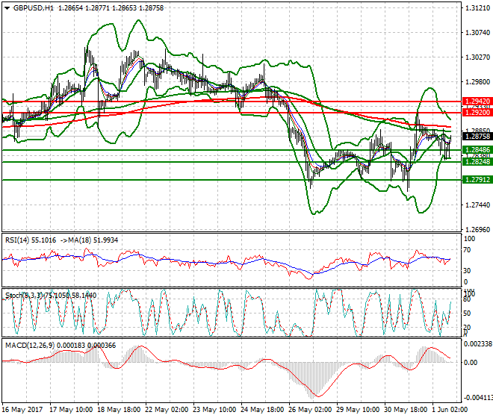Image resolution: width=493 pixels, height=418 pixels.
Task: Click the 1.31210 price scale value
Action: click(477, 8)
